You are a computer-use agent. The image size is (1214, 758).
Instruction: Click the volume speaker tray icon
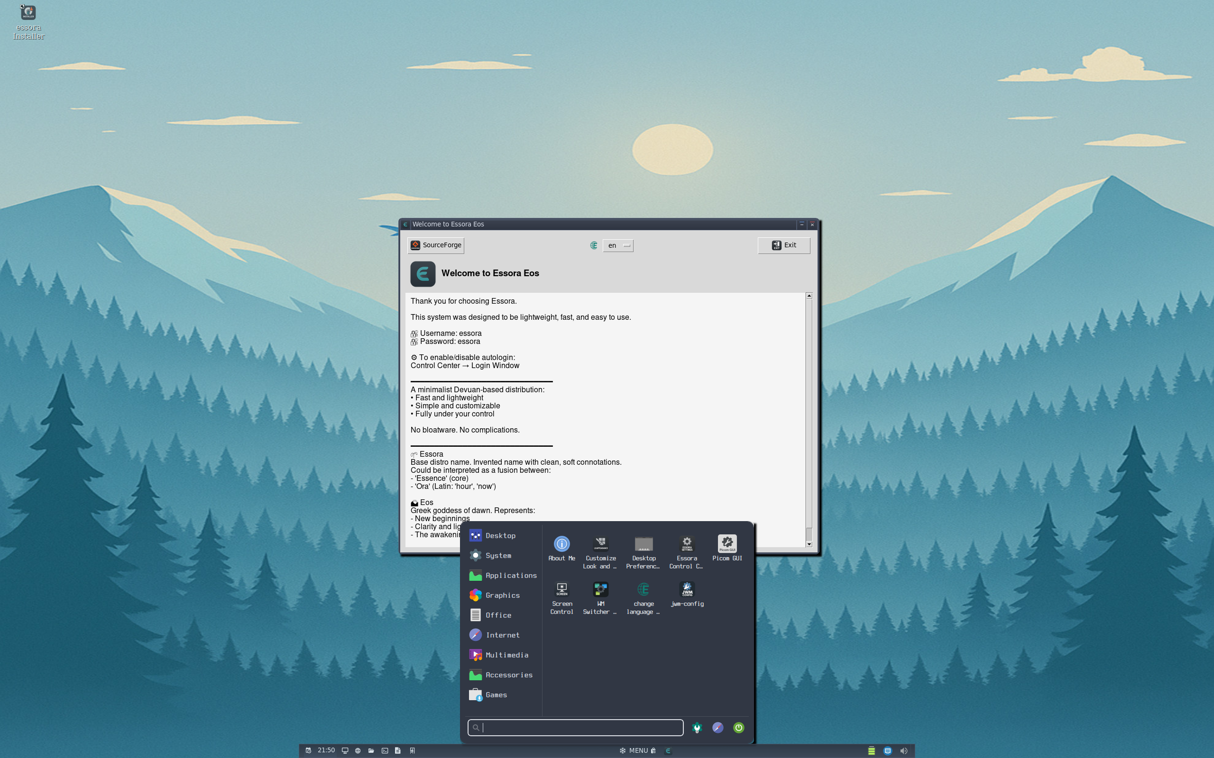[x=903, y=750]
